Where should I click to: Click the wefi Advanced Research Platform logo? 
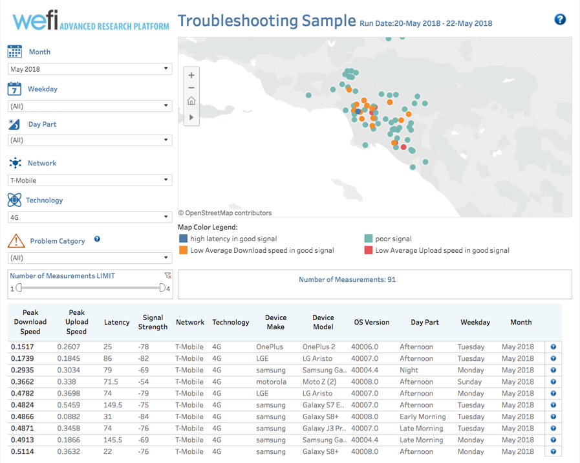91,21
